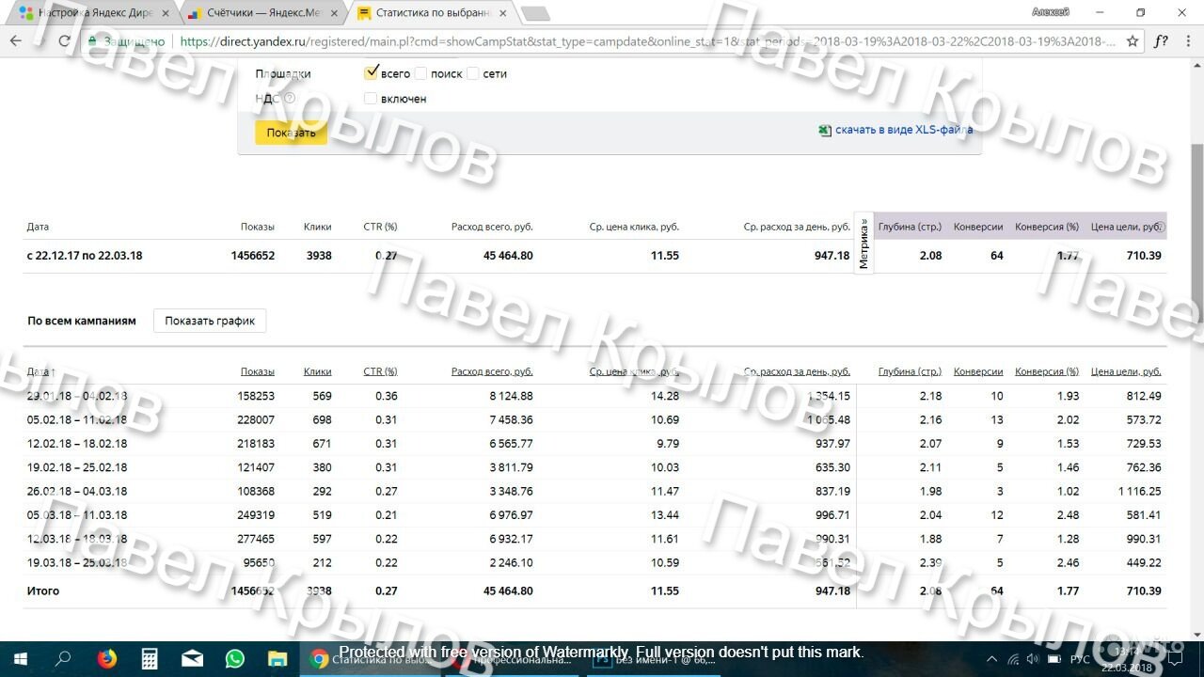Sort lower table by Глубина (стр.) column
This screenshot has width=1204, height=677.
(910, 371)
